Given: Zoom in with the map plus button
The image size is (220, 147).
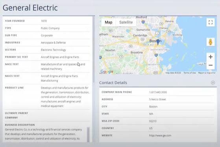Looking at the screenshot, I should coord(211,57).
